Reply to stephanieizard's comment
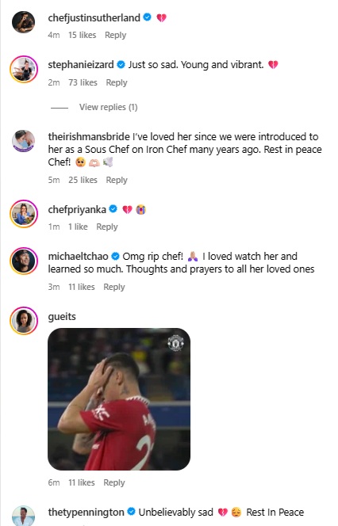The image size is (338, 526). 117,82
